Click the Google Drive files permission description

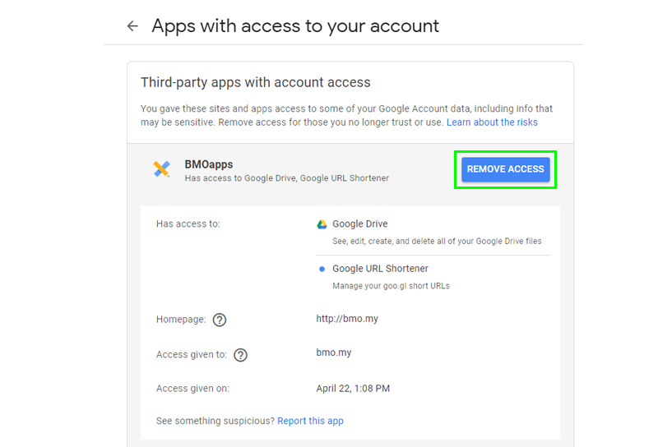[437, 241]
